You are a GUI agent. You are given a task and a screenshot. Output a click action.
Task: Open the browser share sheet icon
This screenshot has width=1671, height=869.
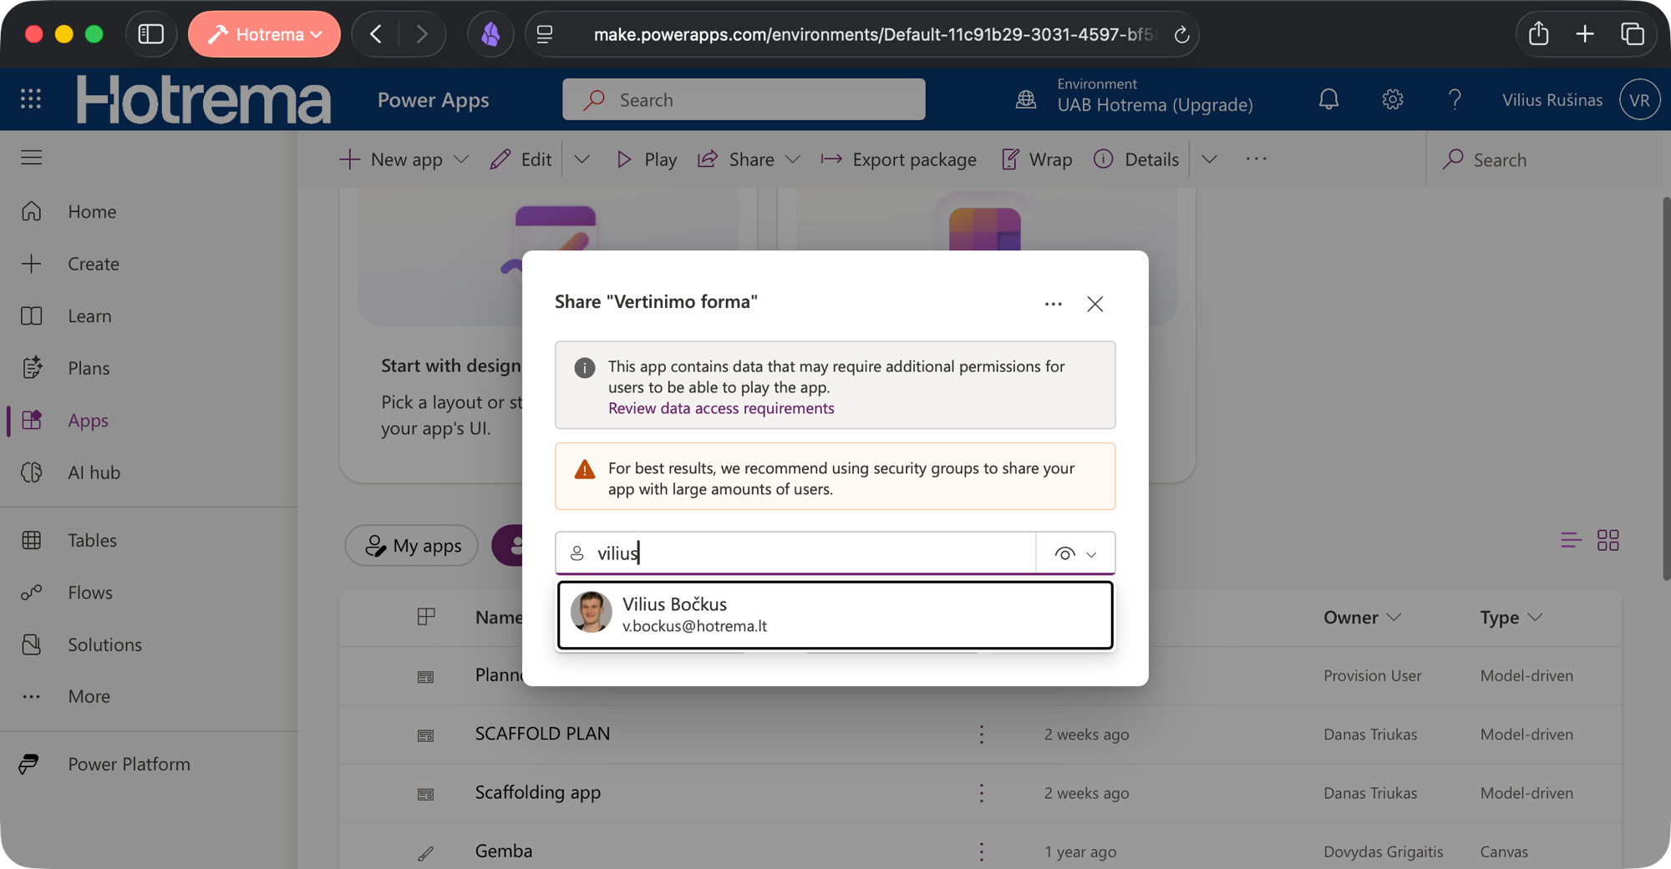1538,34
